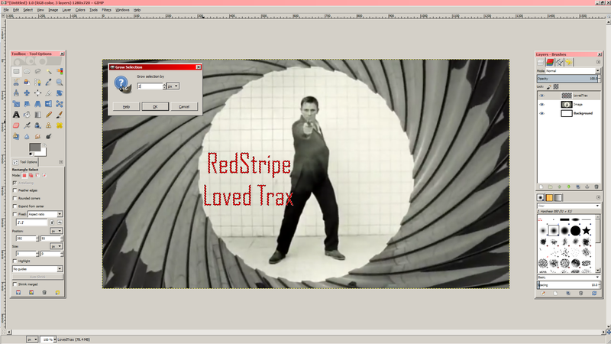This screenshot has height=344, width=611.
Task: Select the Crop tool
Action: [x=49, y=93]
